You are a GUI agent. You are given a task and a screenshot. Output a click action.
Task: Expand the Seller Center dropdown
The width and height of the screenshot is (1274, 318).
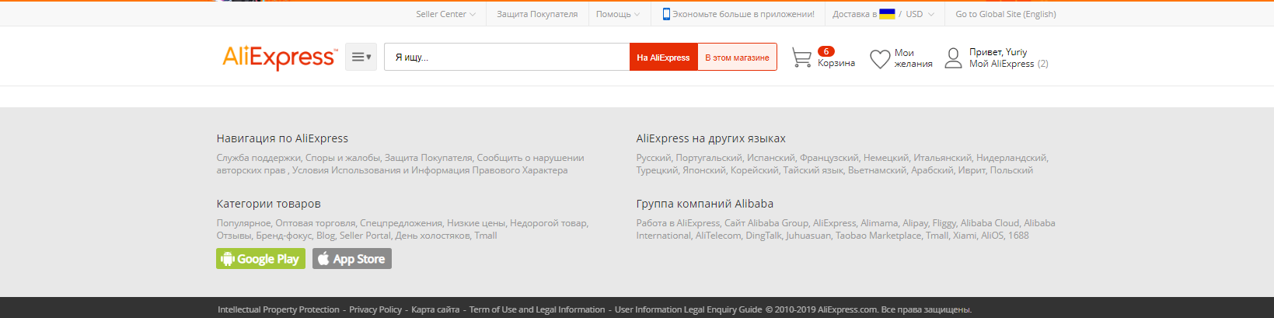click(445, 14)
